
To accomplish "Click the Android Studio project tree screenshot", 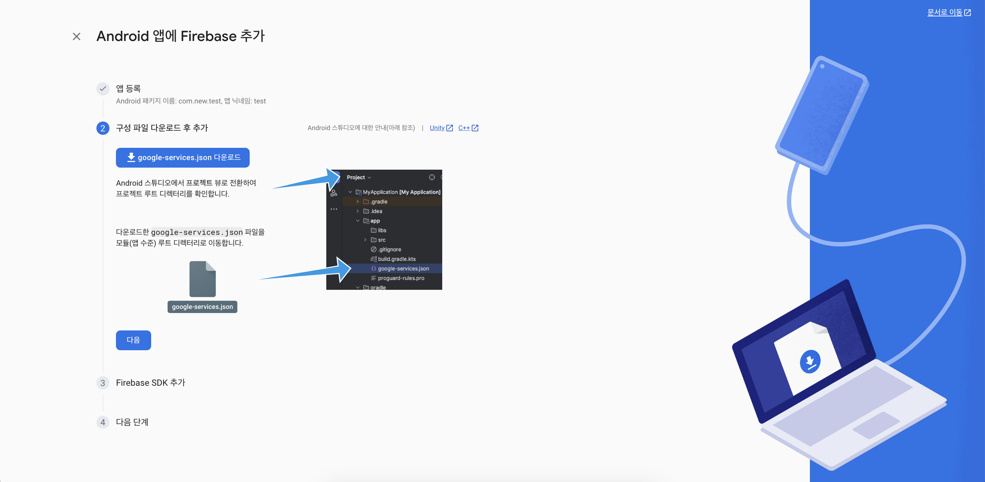I will point(384,230).
